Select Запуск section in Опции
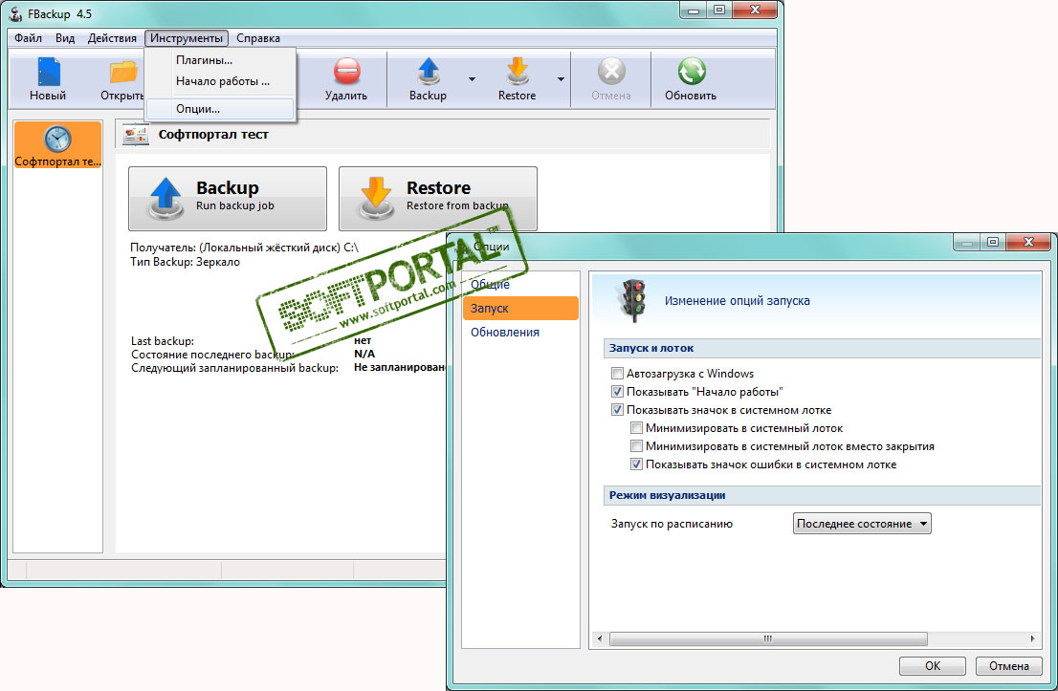Screen dimensions: 1058x691 (520, 308)
